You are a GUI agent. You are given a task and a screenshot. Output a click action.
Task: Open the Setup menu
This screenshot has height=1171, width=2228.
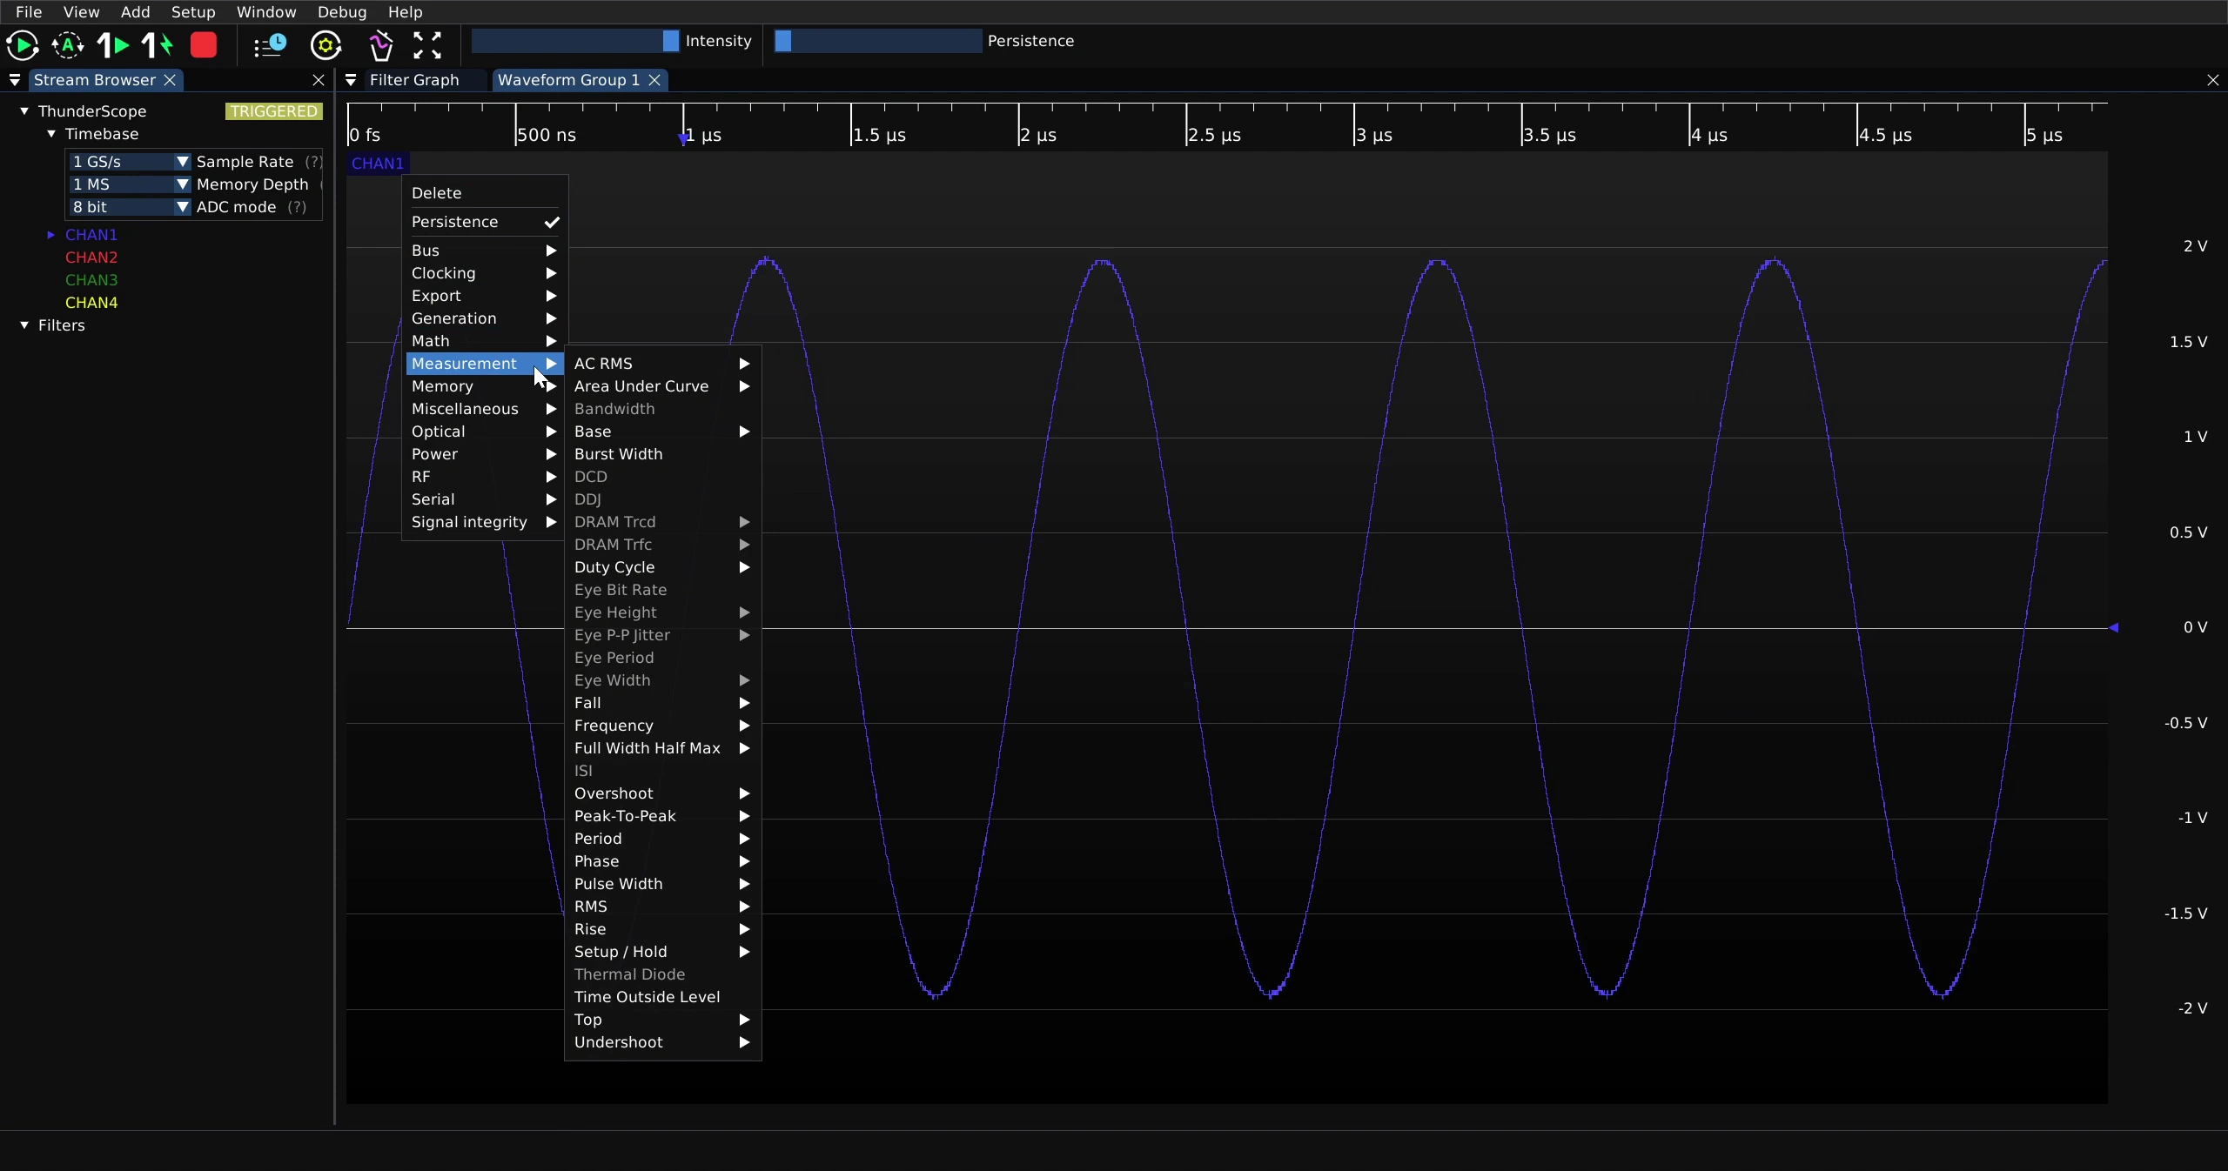193,12
